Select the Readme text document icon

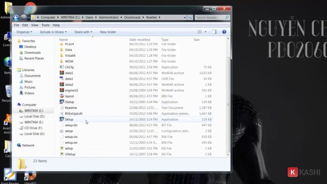click(x=62, y=107)
